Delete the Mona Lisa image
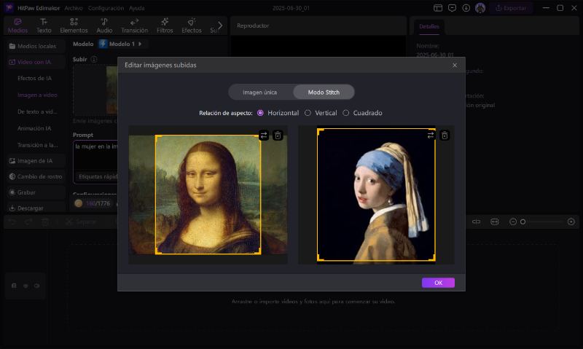This screenshot has height=349, width=583. (278, 136)
